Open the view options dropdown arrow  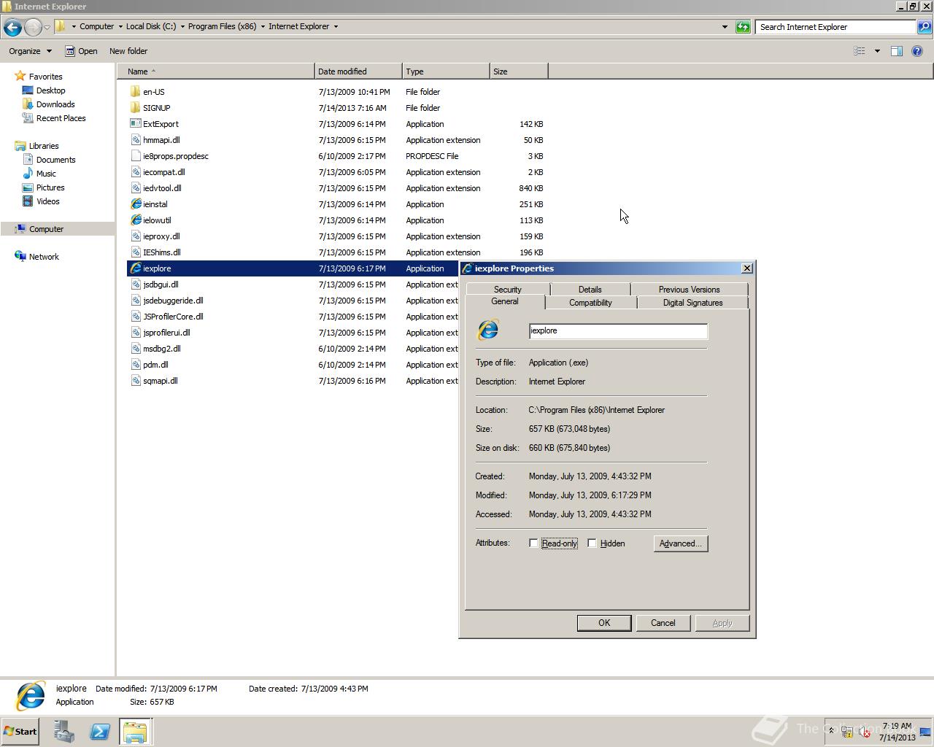click(877, 51)
